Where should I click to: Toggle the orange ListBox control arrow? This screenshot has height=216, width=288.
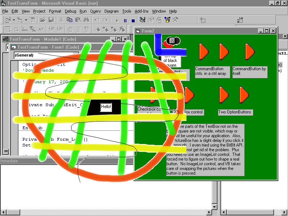(189, 95)
